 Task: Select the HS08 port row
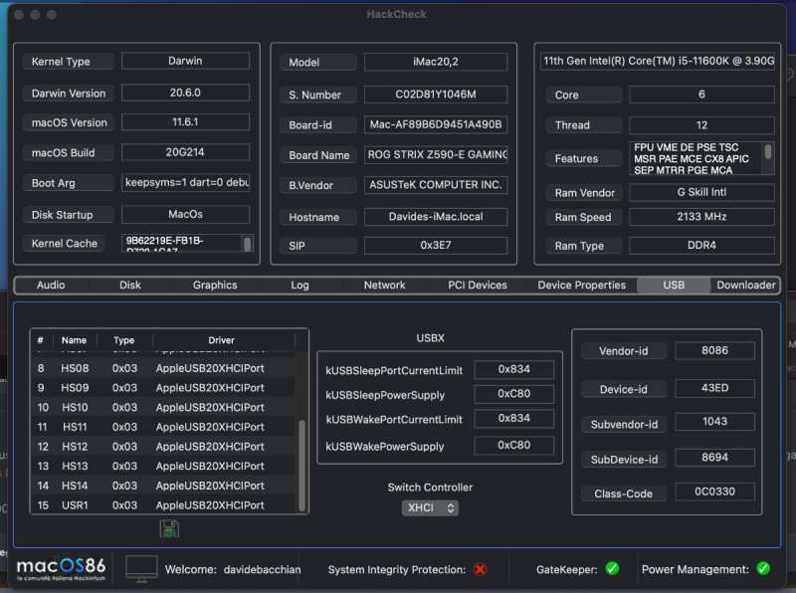coord(163,368)
